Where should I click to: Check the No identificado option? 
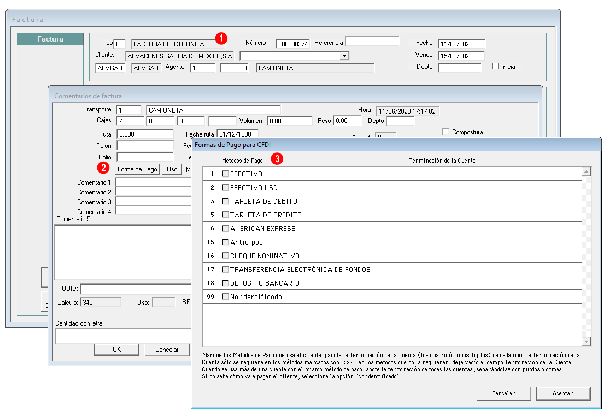pos(225,297)
